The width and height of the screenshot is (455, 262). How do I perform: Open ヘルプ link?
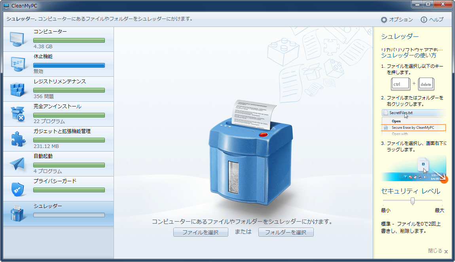click(x=436, y=20)
